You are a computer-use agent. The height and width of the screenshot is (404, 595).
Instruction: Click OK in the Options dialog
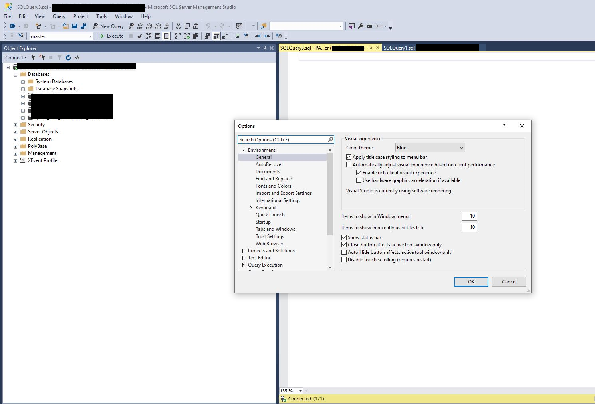[471, 282]
